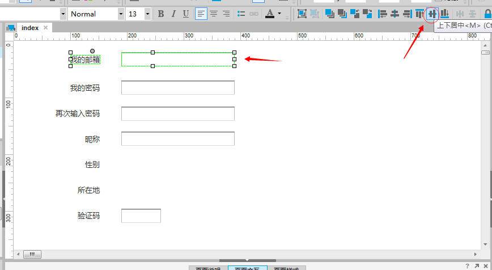The width and height of the screenshot is (492, 270).
Task: Open the Normal font style dropdown
Action: 121,14
